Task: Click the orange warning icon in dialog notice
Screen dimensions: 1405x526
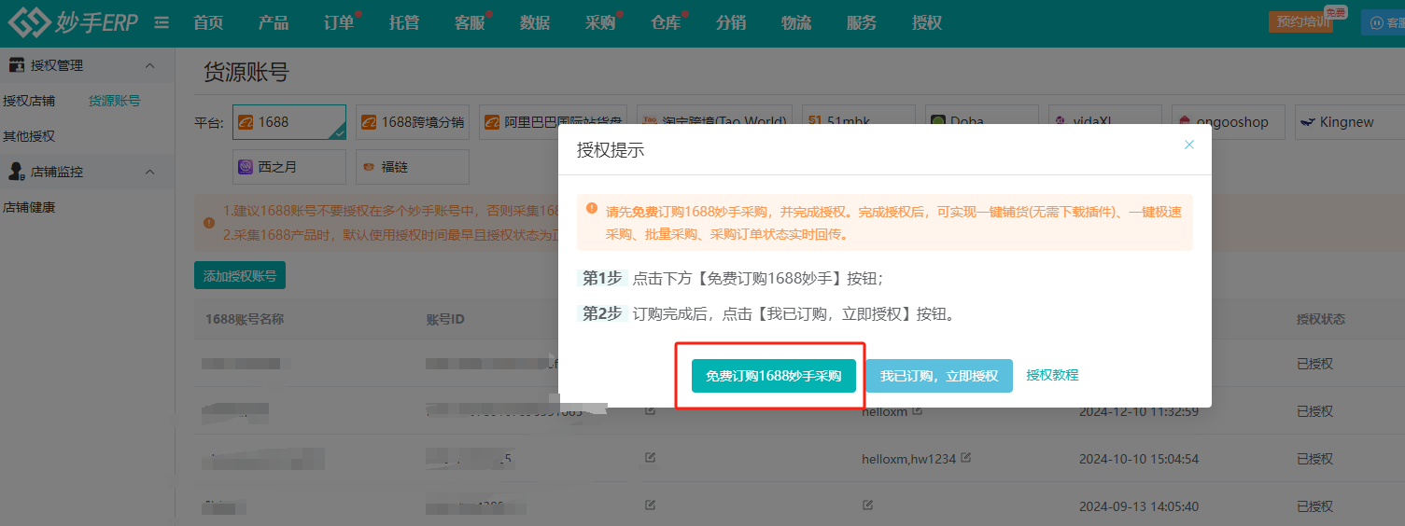Action: point(591,208)
